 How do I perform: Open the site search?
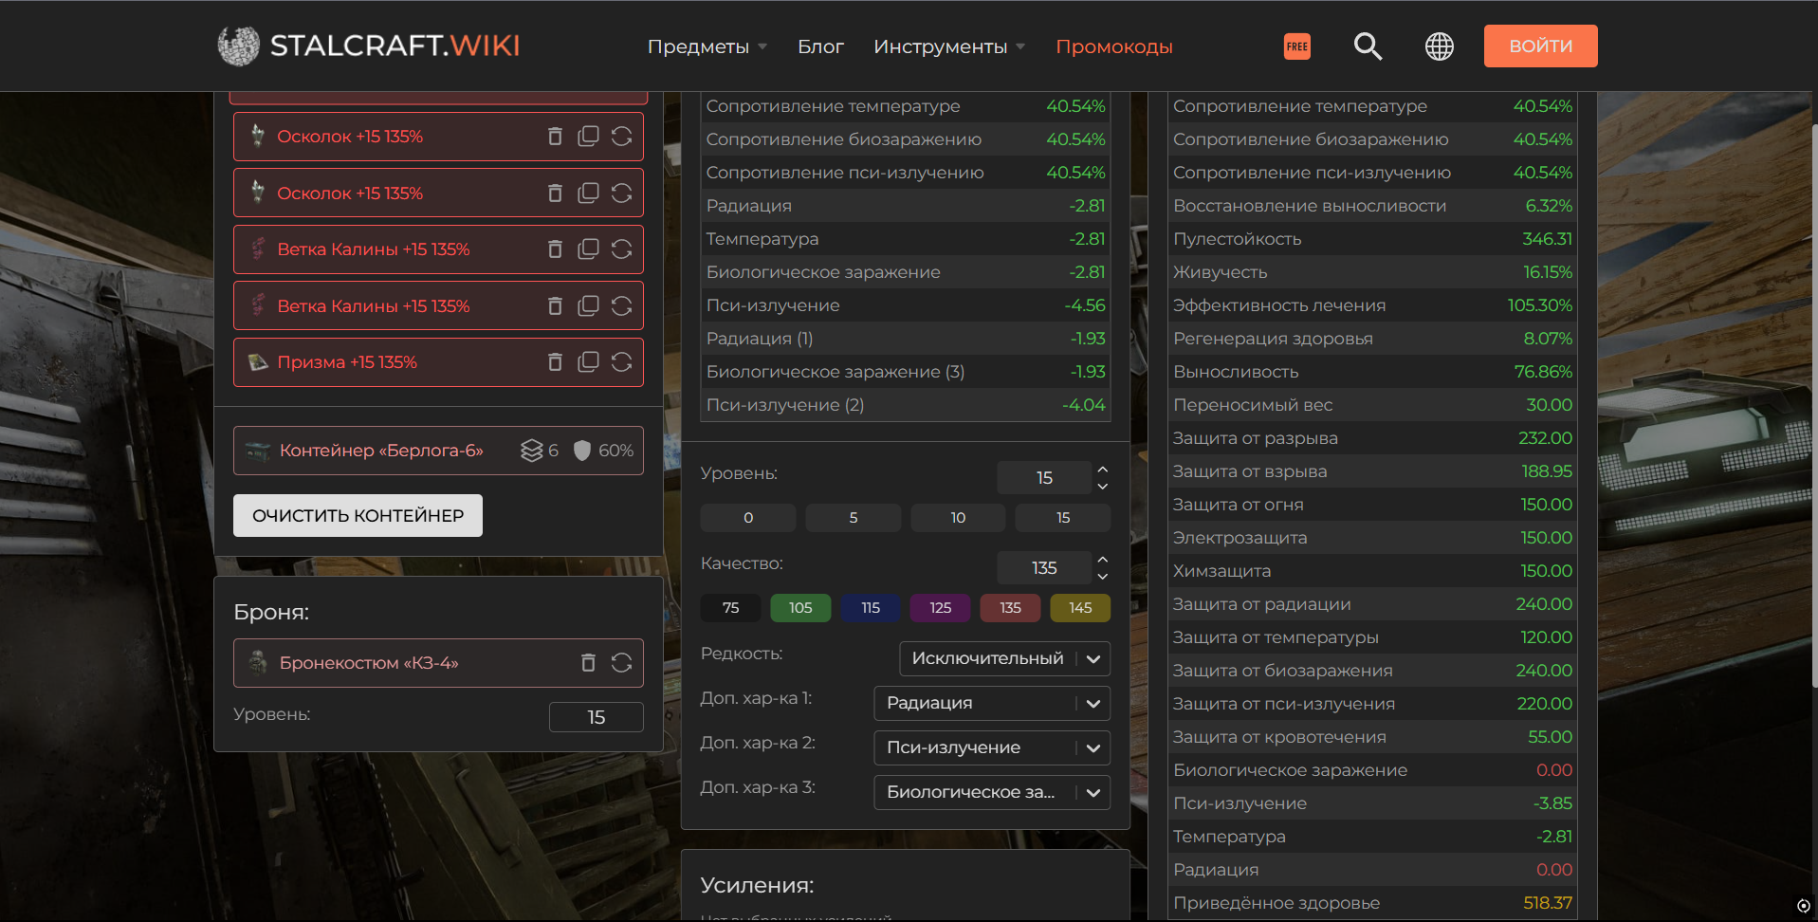(1368, 46)
